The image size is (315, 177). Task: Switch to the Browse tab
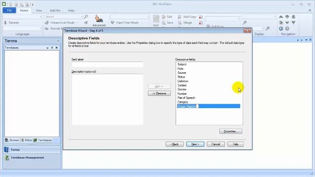12,140
